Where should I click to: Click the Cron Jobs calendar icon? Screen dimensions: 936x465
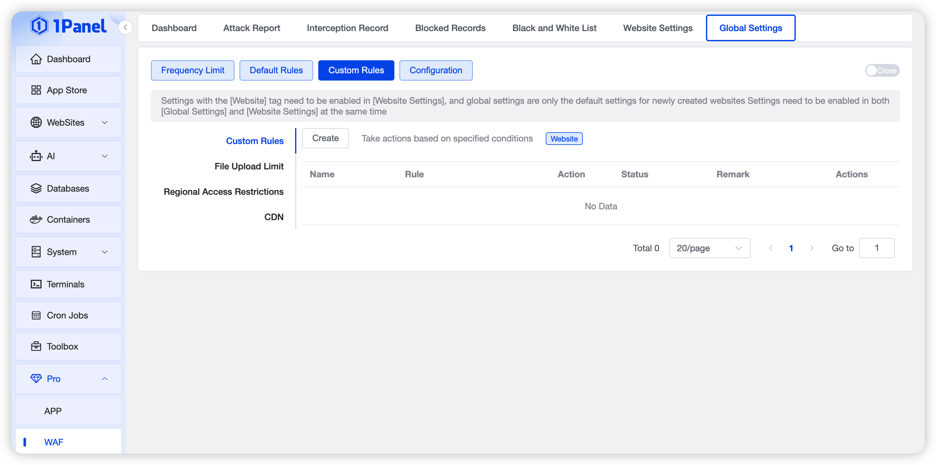36,315
